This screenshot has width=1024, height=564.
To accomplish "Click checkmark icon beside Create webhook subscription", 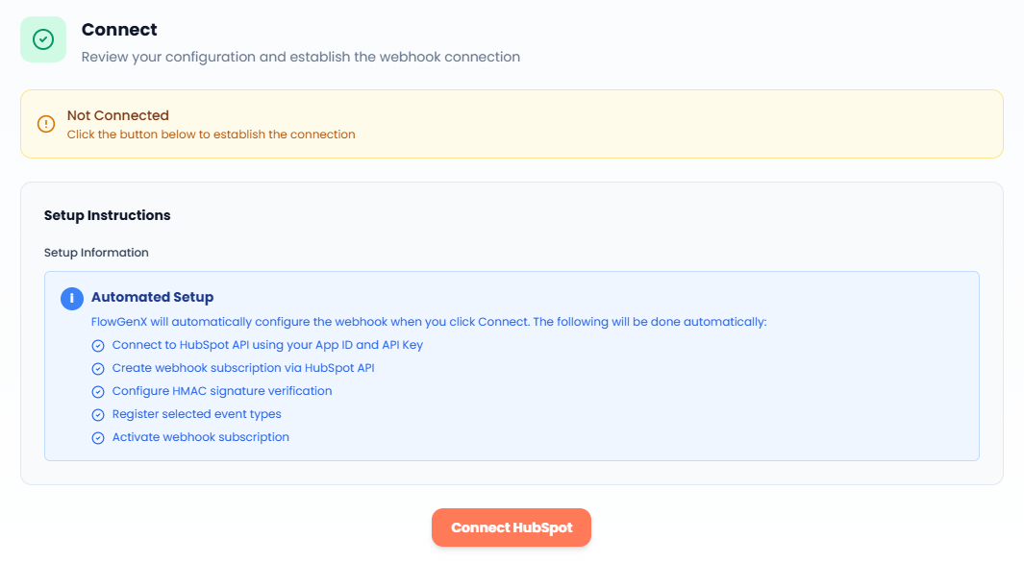I will point(97,369).
